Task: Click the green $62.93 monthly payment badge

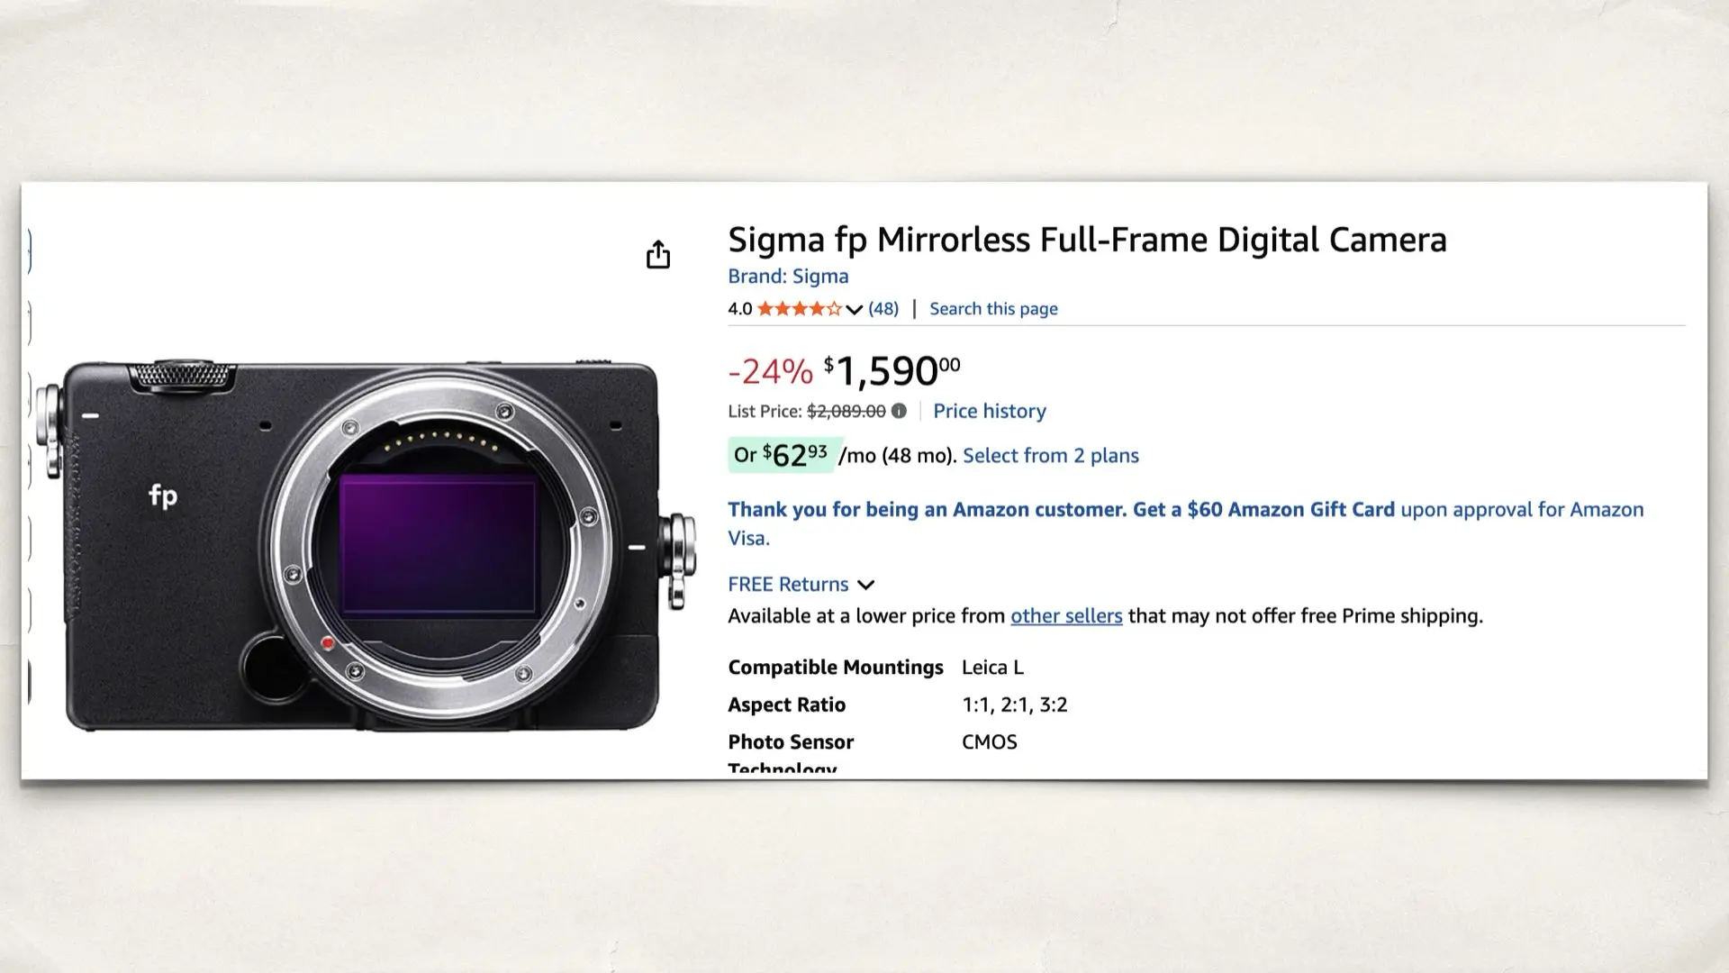Action: (783, 455)
